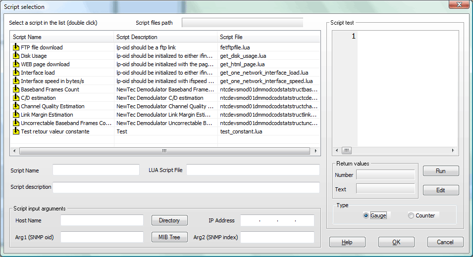Open the MIB Tree button
The height and width of the screenshot is (257, 473).
click(x=169, y=237)
